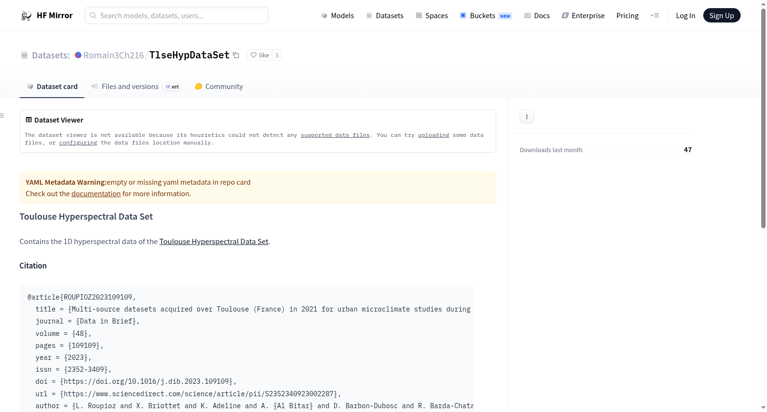Click the search magnifier icon

click(93, 15)
